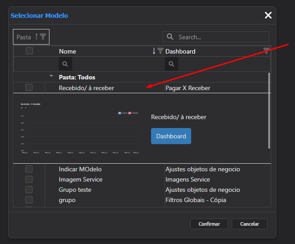Sort by the Dashboard column header
The image size is (295, 244).
pos(180,51)
